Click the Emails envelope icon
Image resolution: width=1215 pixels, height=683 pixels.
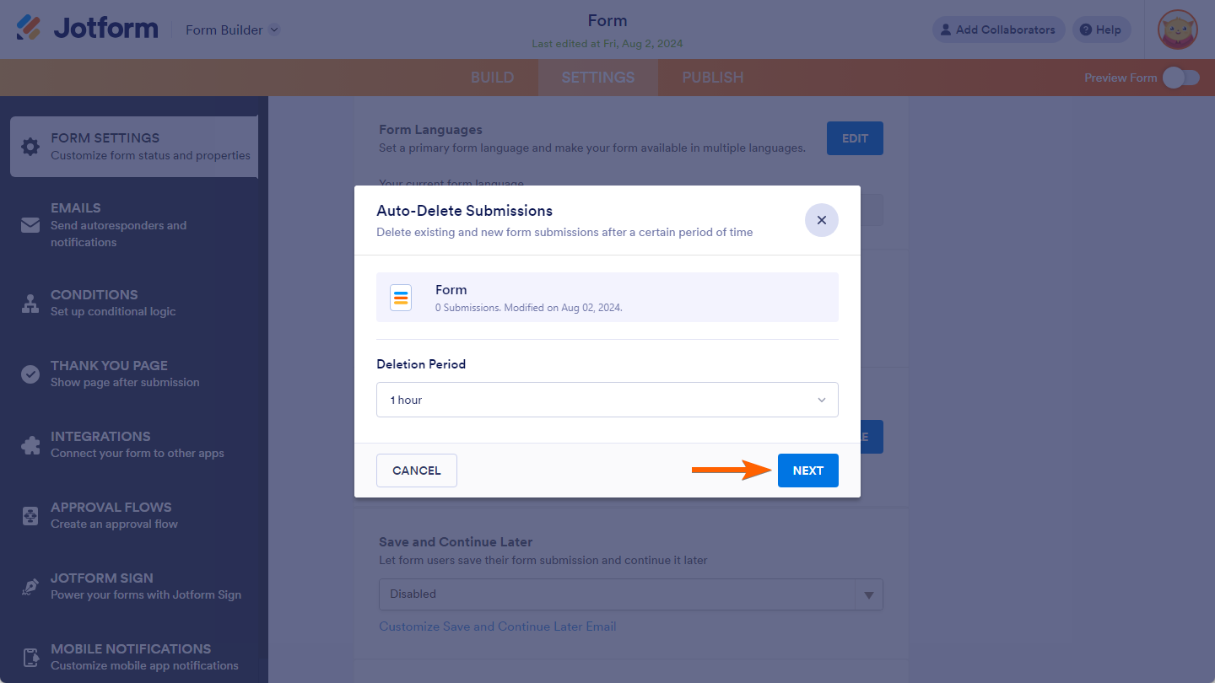[30, 225]
